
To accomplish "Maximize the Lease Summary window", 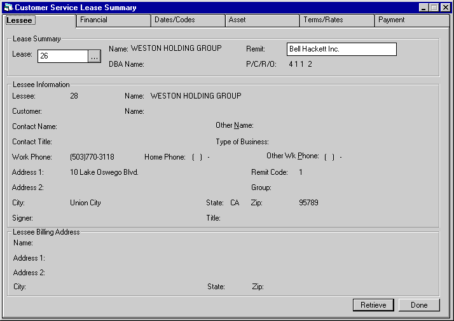I will 434,7.
